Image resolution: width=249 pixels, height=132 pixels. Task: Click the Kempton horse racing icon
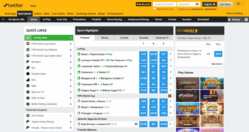tap(28, 61)
